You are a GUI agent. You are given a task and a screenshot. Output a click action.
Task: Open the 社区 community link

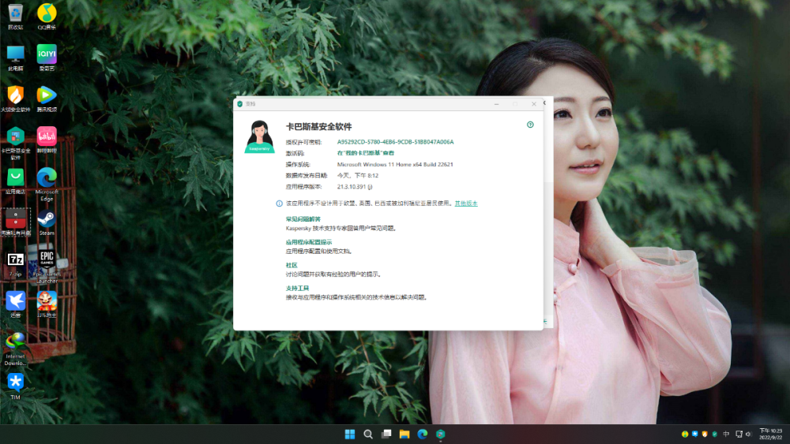click(x=292, y=266)
